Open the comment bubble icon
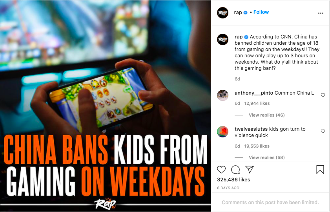Image resolution: width=330 pixels, height=212 pixels. tap(235, 170)
